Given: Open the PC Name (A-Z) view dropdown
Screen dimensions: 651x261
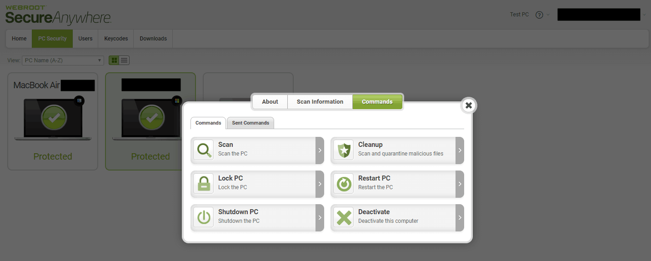Looking at the screenshot, I should click(63, 60).
